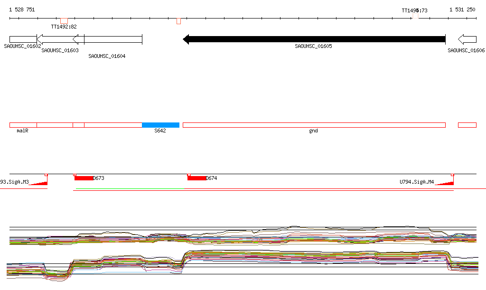Select the blue S642 segment
This screenshot has height=290, width=486.
tap(160, 125)
